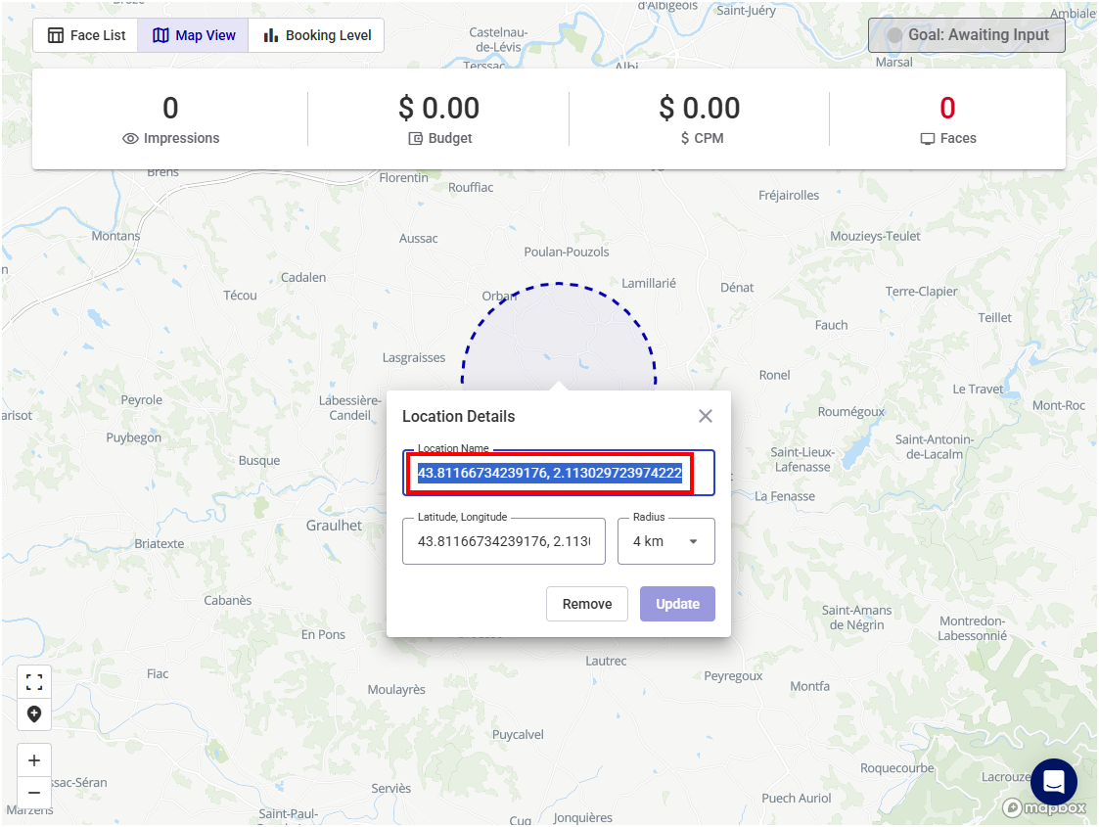Zoom out on the map
The width and height of the screenshot is (1099, 827).
coord(34,793)
